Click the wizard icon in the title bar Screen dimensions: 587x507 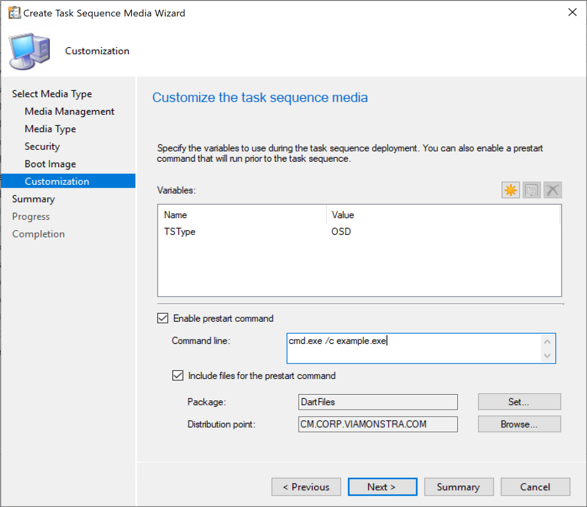(x=14, y=12)
